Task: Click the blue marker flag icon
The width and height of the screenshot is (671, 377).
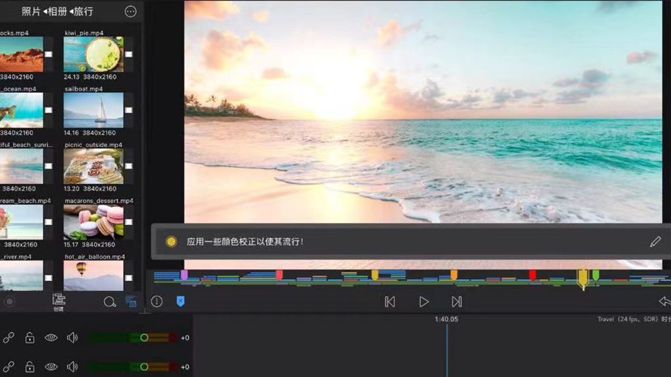Action: click(x=180, y=302)
